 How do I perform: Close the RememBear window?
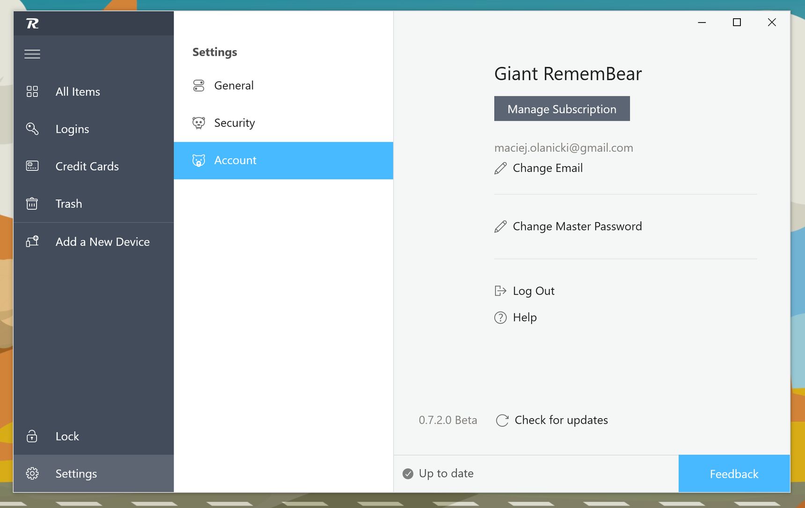click(x=772, y=22)
